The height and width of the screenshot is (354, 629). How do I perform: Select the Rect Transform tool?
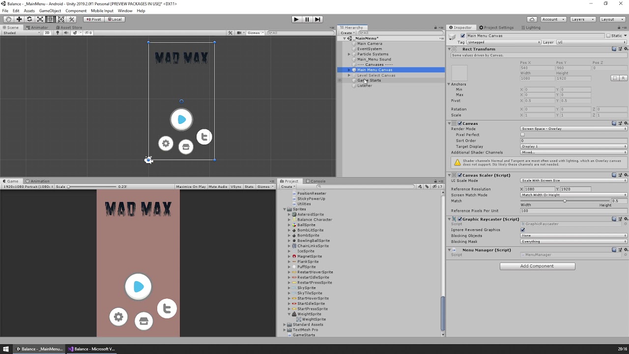pyautogui.click(x=51, y=19)
